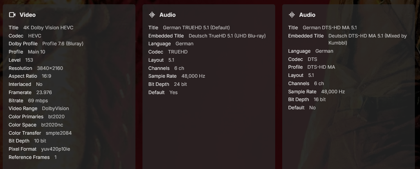420x169 pixels.
Task: Click the "German TRUEHD 5.1 (Default)" audio title
Action: tap(196, 28)
